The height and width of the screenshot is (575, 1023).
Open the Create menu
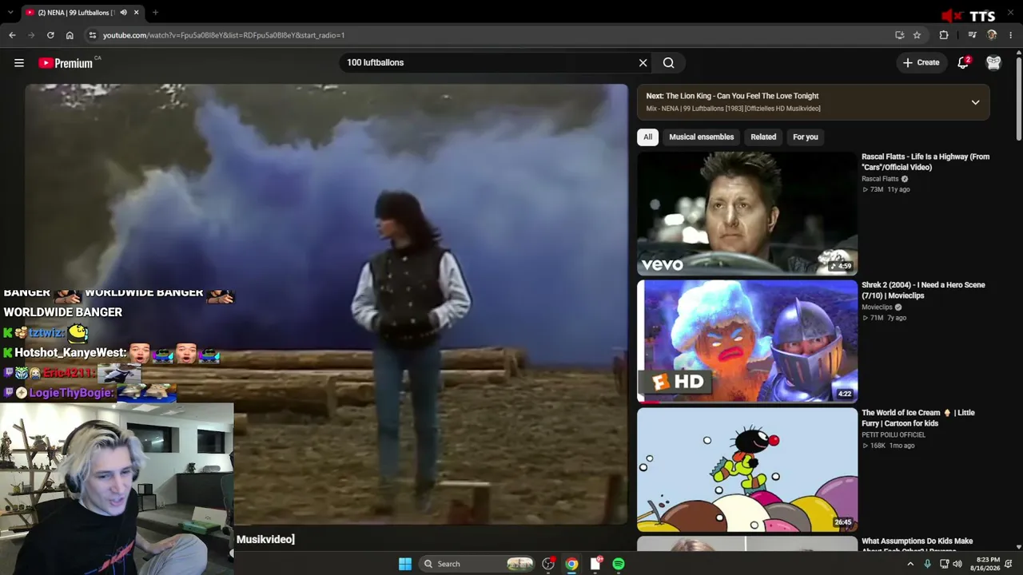tap(921, 62)
